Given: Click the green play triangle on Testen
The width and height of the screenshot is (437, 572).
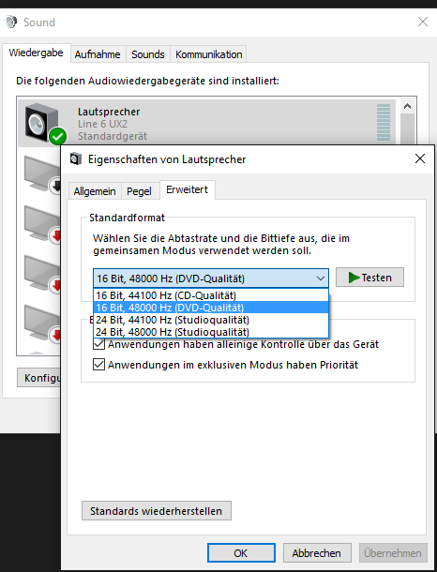Looking at the screenshot, I should pos(354,278).
